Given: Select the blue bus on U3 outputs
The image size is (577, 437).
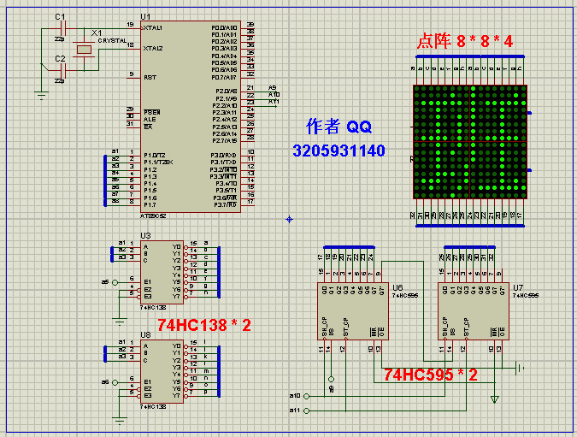Looking at the screenshot, I should click(x=219, y=272).
